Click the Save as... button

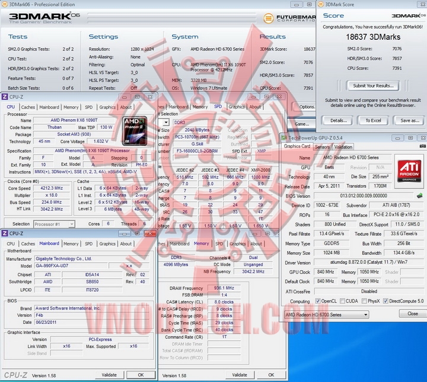coord(410,121)
